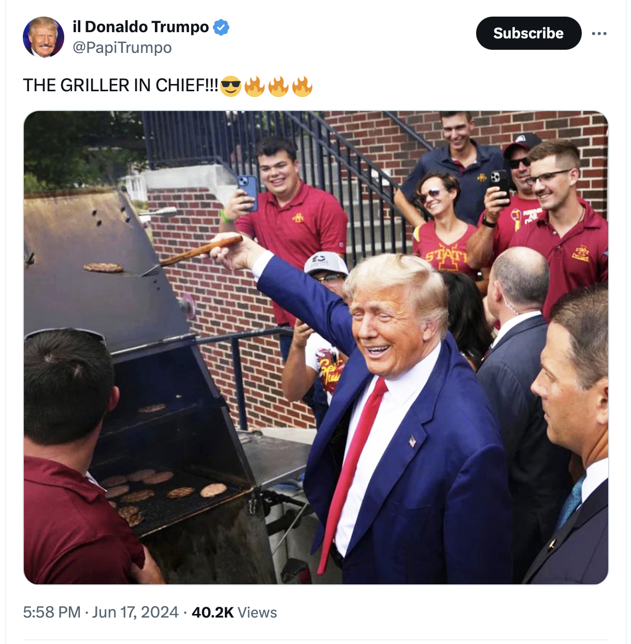Click the STATE logo on the maroon shirt
The image size is (631, 644).
tap(446, 254)
